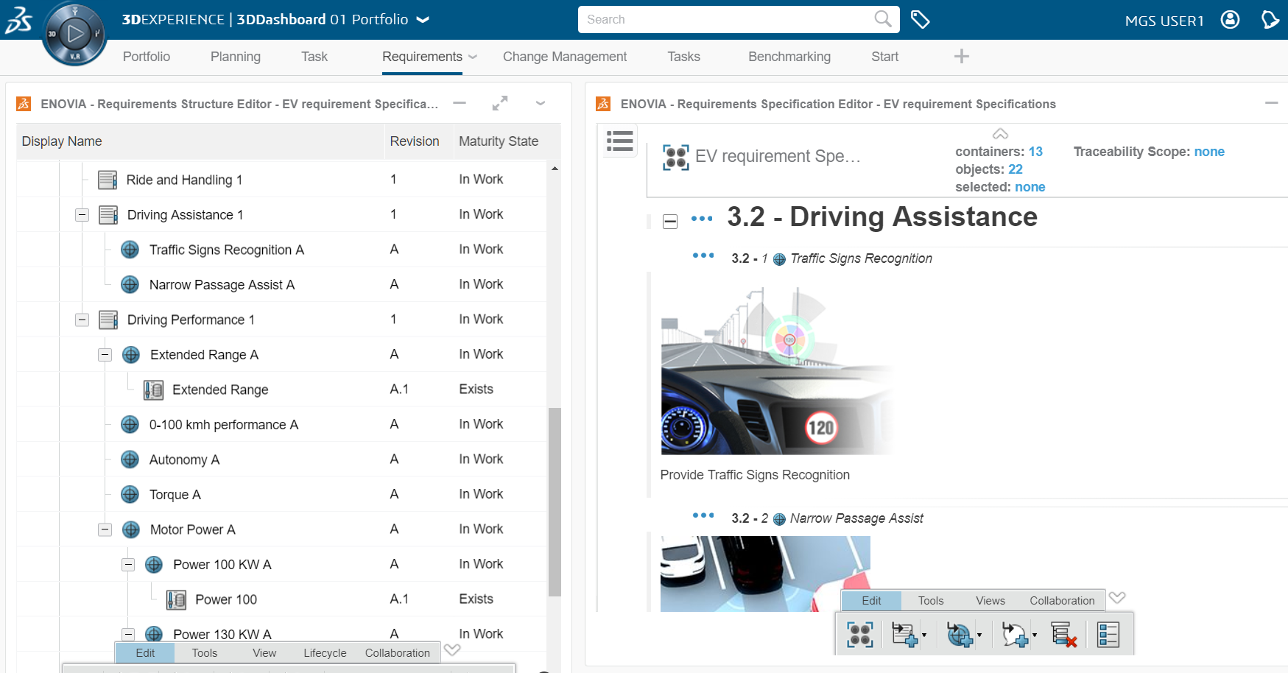Collapse the Driving Assistance 1 tree node
1288x673 pixels.
click(82, 215)
